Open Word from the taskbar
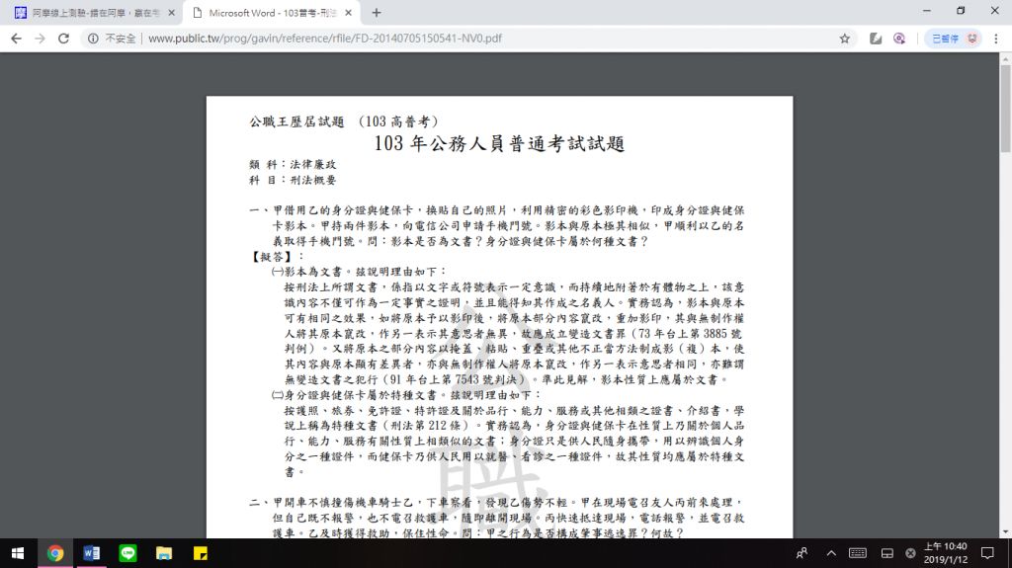Viewport: 1012px width, 568px height. (x=91, y=553)
